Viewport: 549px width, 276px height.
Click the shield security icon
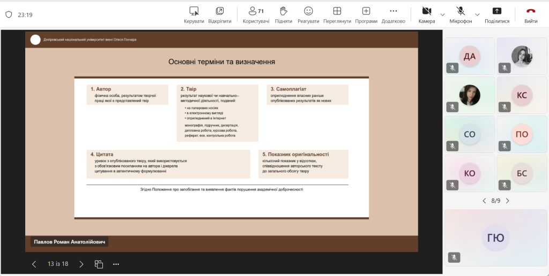(9, 15)
